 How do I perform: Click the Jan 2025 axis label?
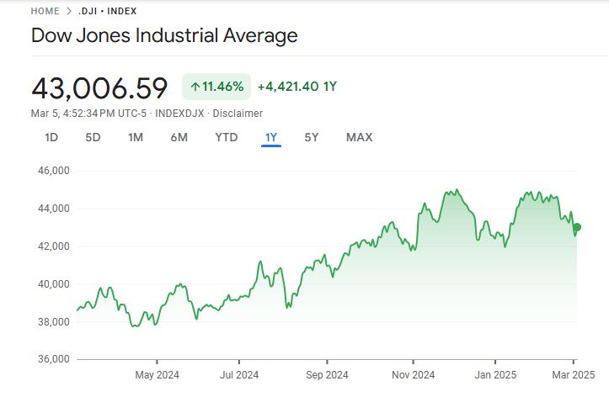click(495, 375)
